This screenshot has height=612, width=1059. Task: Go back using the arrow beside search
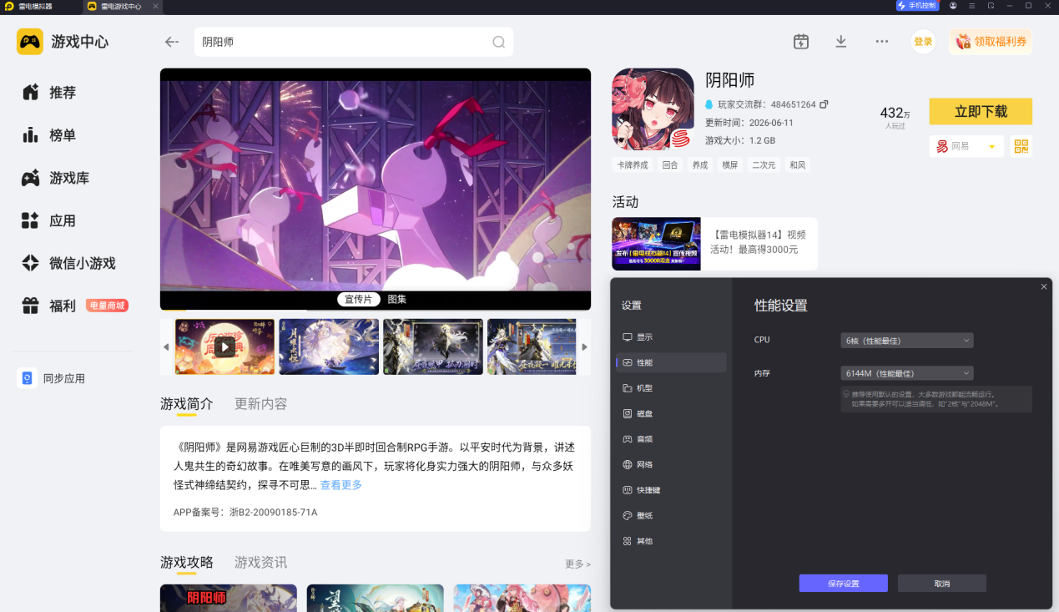(172, 42)
